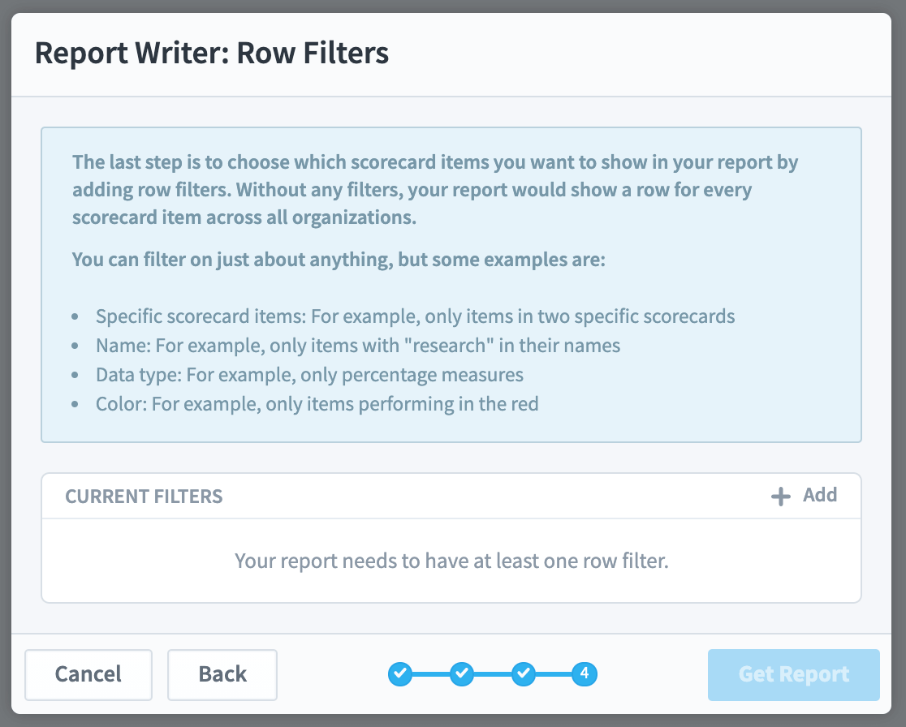
Task: Click progress line between steps three and four
Action: (554, 674)
